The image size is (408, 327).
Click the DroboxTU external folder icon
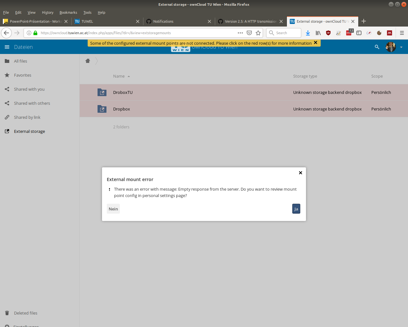(102, 92)
